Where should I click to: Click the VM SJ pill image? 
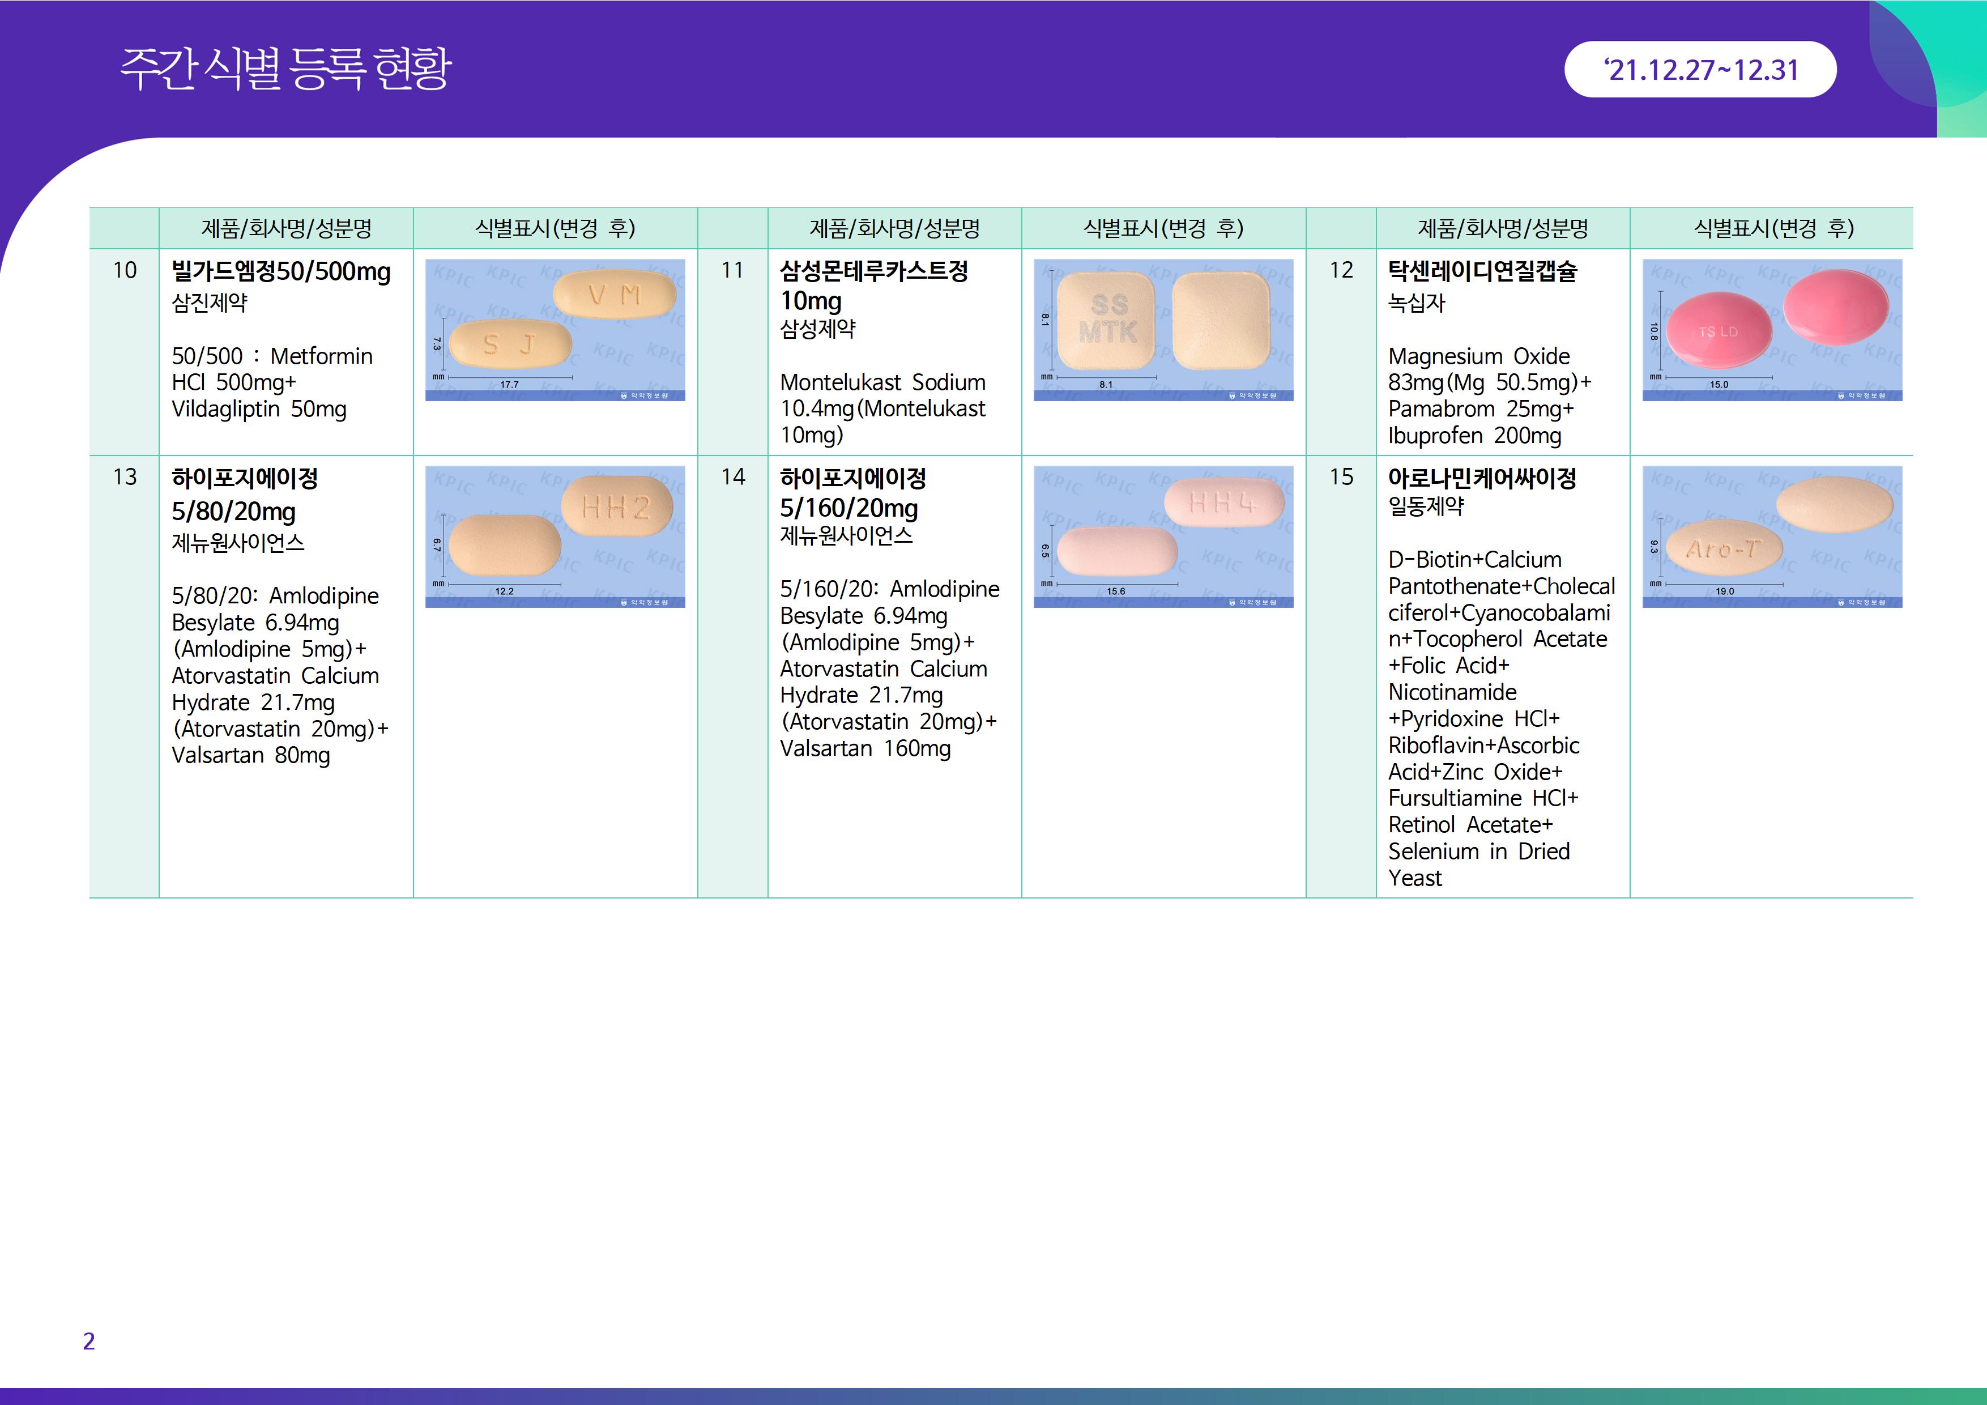click(555, 330)
